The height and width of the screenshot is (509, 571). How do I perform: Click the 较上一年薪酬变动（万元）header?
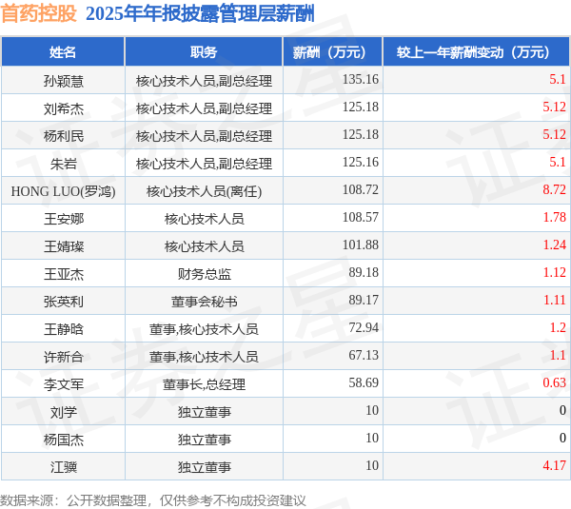pyautogui.click(x=477, y=52)
